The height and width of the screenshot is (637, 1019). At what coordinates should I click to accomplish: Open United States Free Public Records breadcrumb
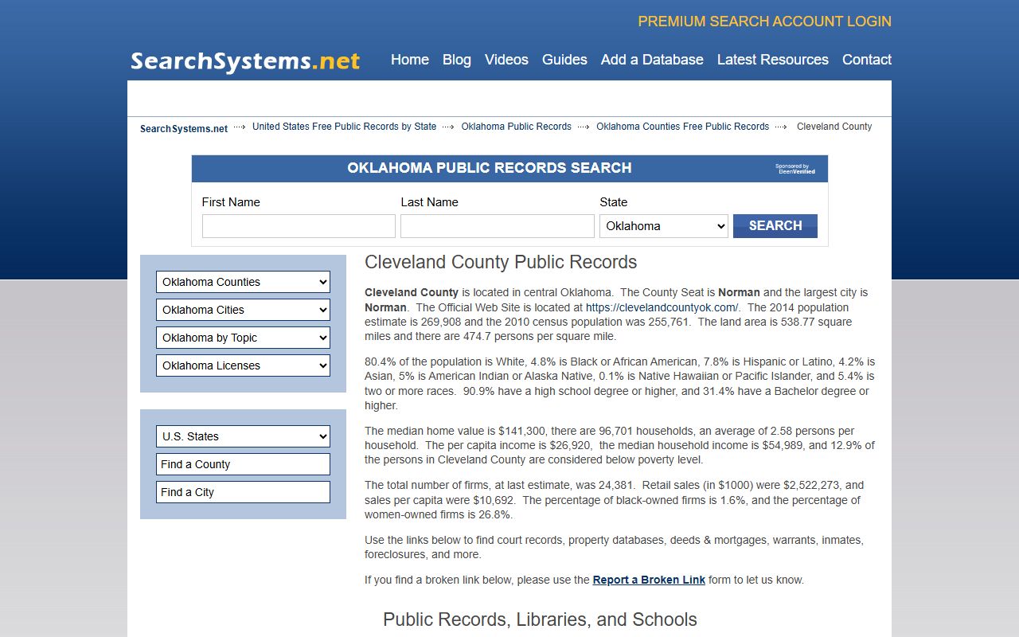(344, 127)
